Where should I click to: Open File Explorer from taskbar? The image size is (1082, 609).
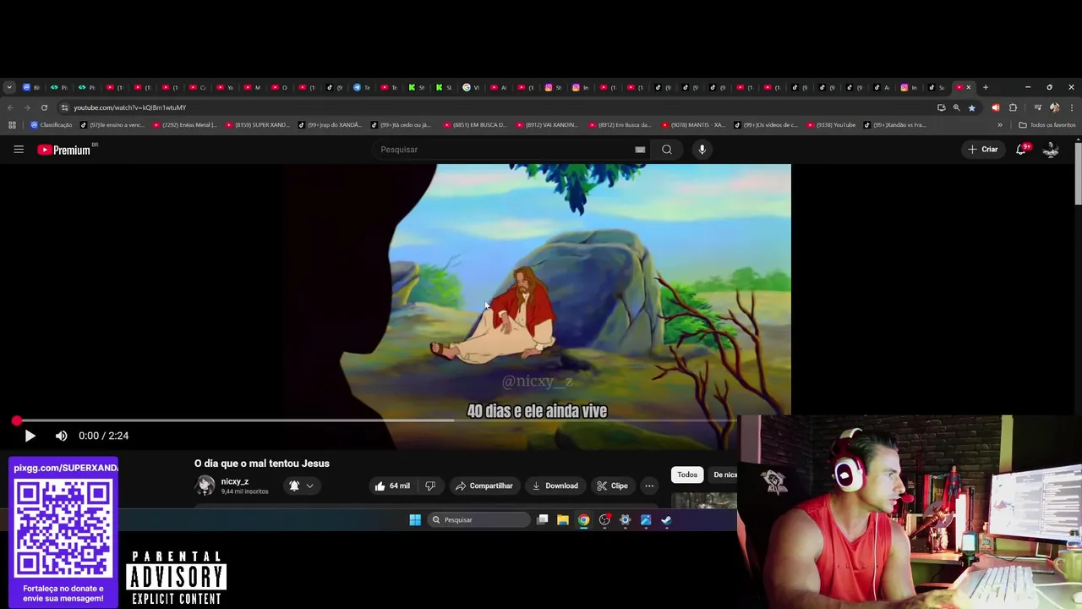point(563,520)
